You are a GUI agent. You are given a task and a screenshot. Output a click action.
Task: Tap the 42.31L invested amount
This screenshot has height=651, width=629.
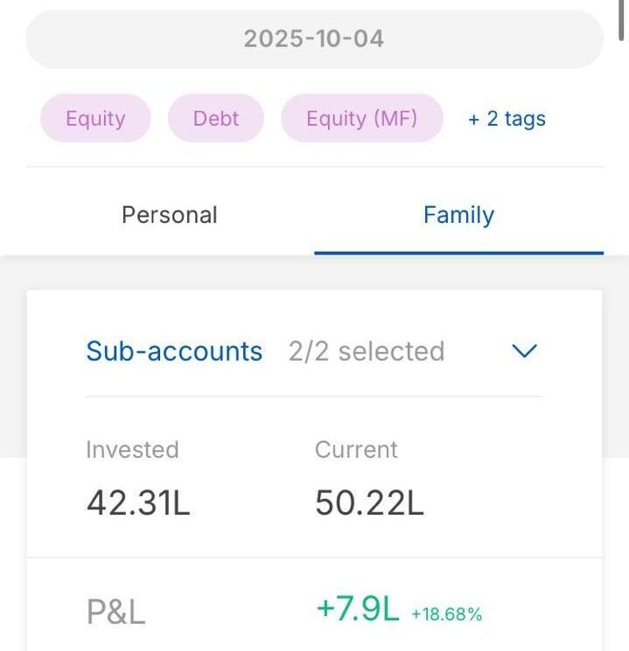138,502
